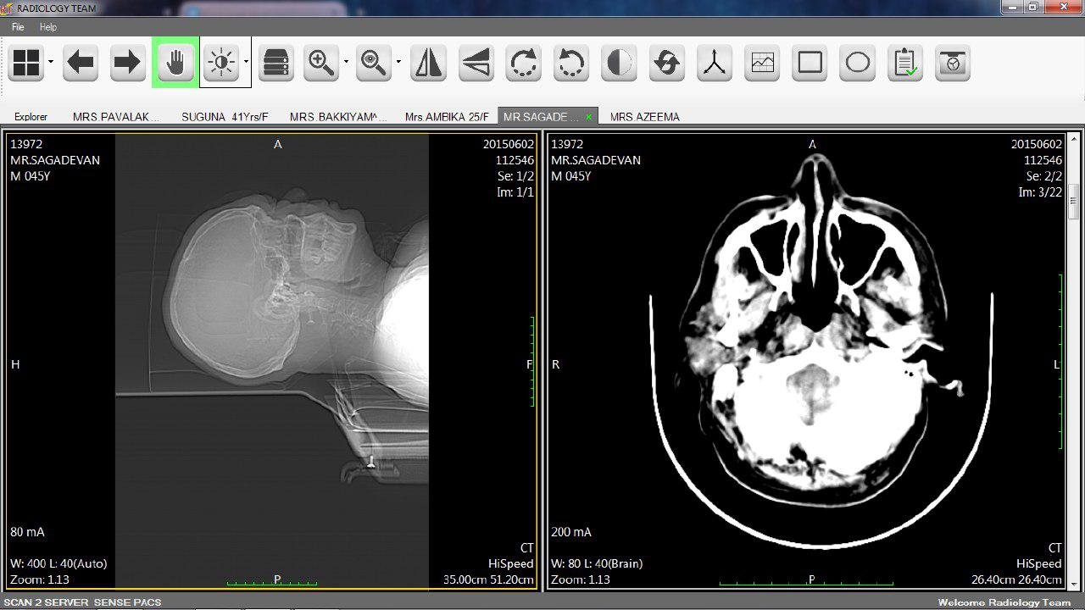The height and width of the screenshot is (610, 1085).
Task: Toggle invert image colors
Action: [x=619, y=63]
